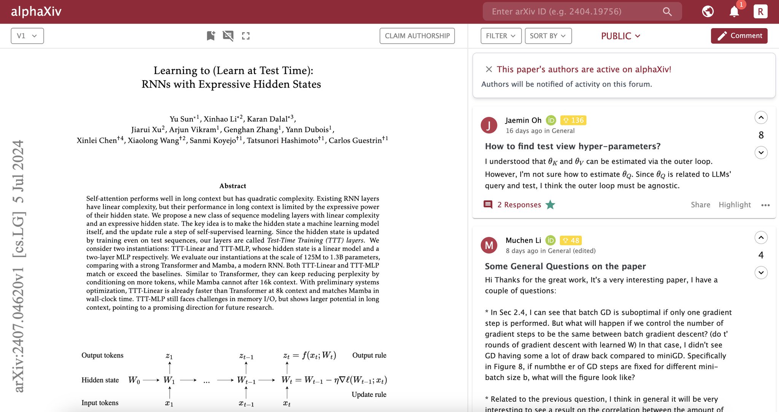Click the fullscreen icon
This screenshot has width=779, height=412.
pyautogui.click(x=246, y=36)
